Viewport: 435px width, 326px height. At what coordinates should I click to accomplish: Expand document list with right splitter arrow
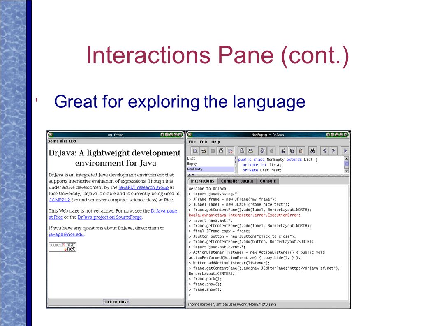[x=236, y=162]
